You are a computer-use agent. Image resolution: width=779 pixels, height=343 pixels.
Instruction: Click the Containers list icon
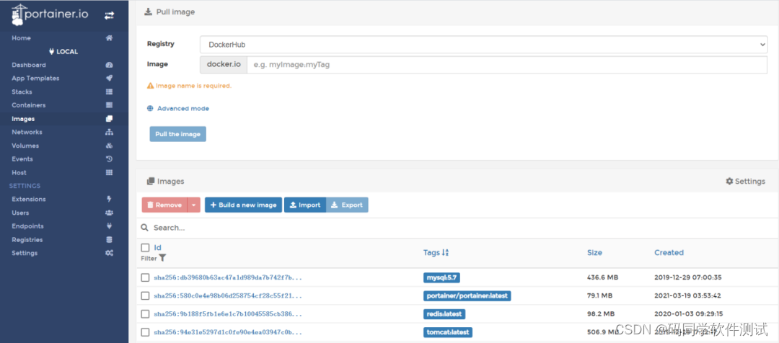click(x=110, y=105)
